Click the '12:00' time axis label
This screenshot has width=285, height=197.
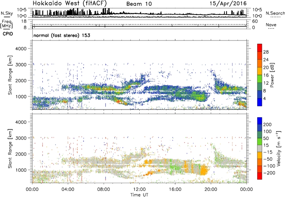click(x=139, y=190)
